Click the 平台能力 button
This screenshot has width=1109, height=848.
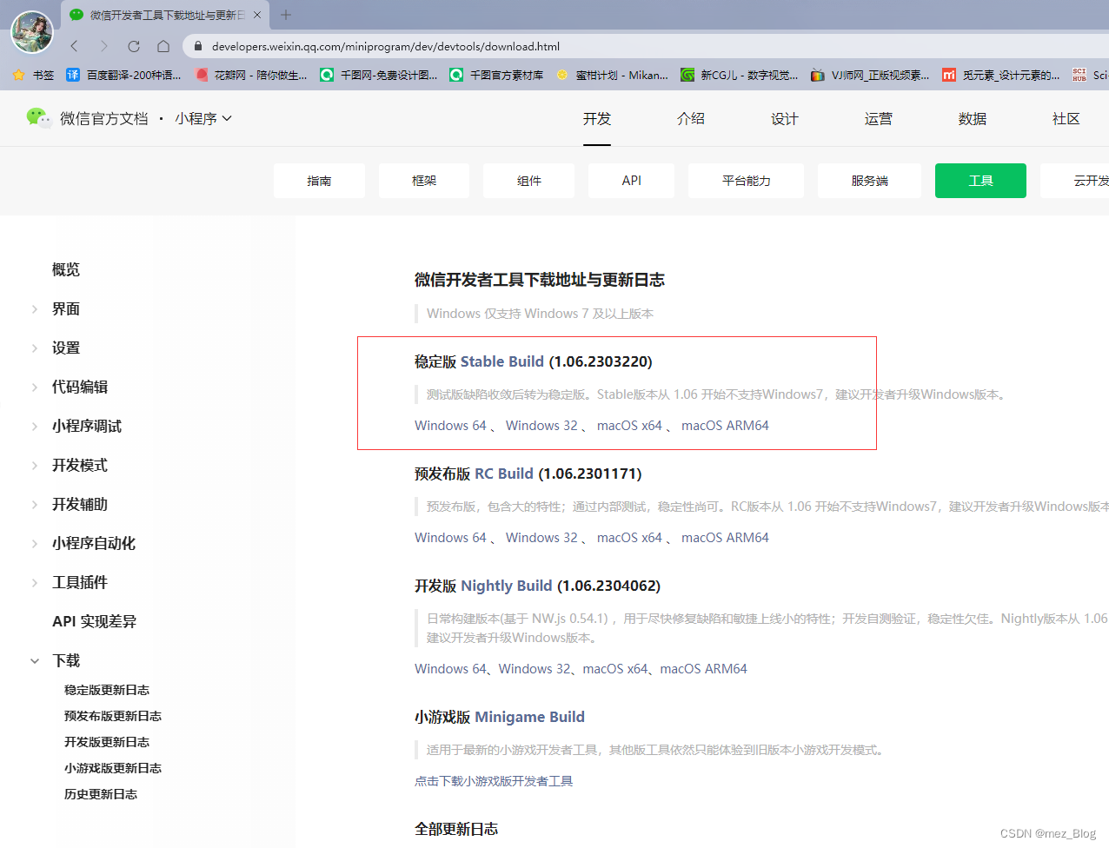(747, 181)
